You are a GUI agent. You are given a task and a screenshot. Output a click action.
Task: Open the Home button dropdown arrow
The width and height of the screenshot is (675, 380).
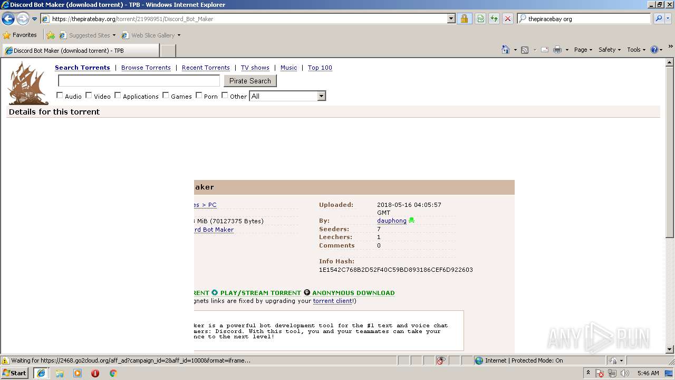515,50
